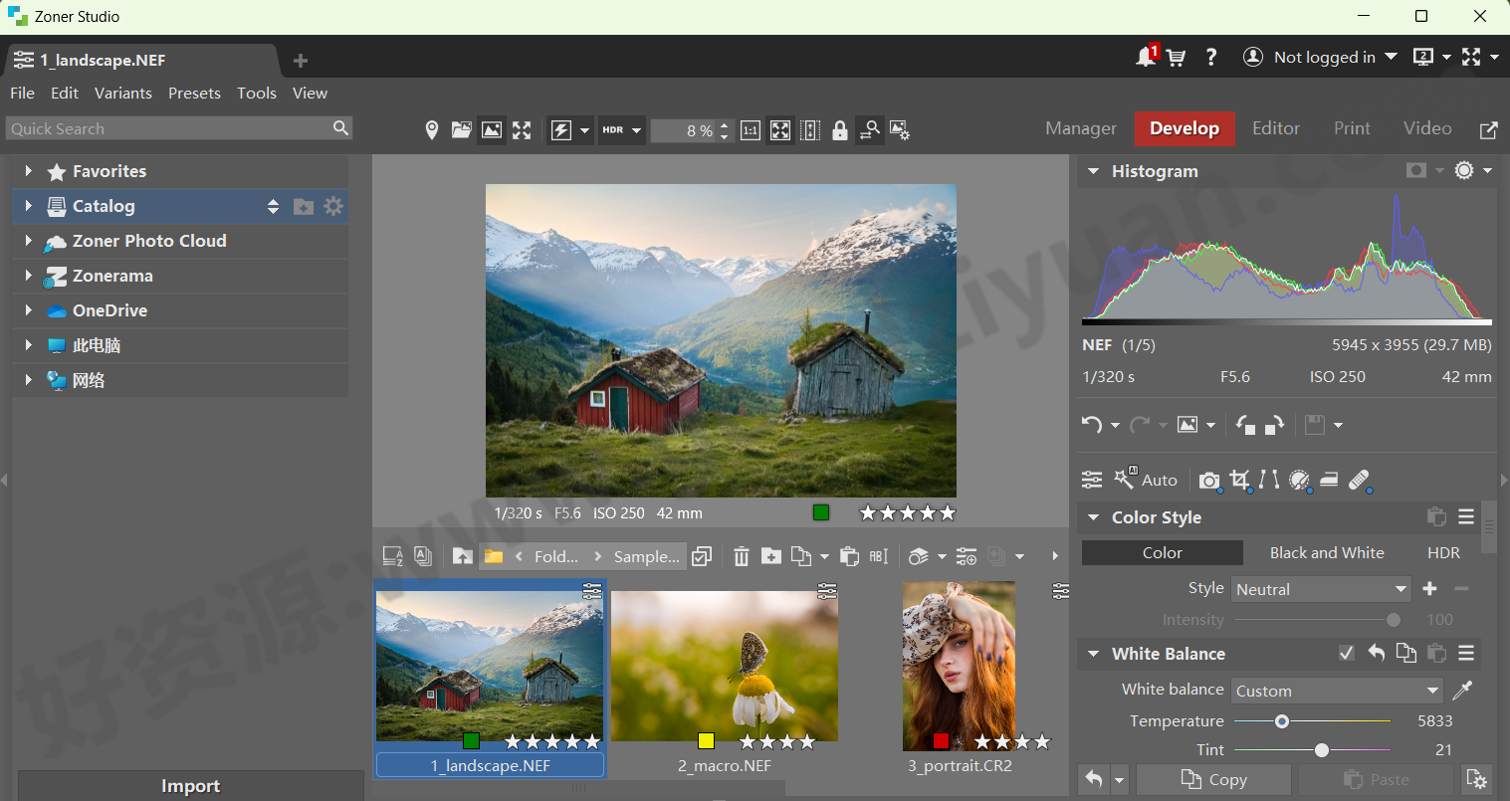Click the Import button
The height and width of the screenshot is (801, 1510).
pos(190,785)
